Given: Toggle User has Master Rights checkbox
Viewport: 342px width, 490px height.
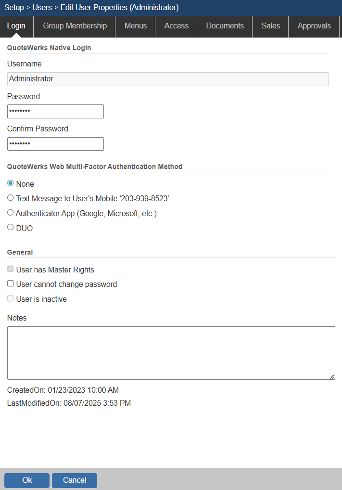Looking at the screenshot, I should (x=11, y=270).
